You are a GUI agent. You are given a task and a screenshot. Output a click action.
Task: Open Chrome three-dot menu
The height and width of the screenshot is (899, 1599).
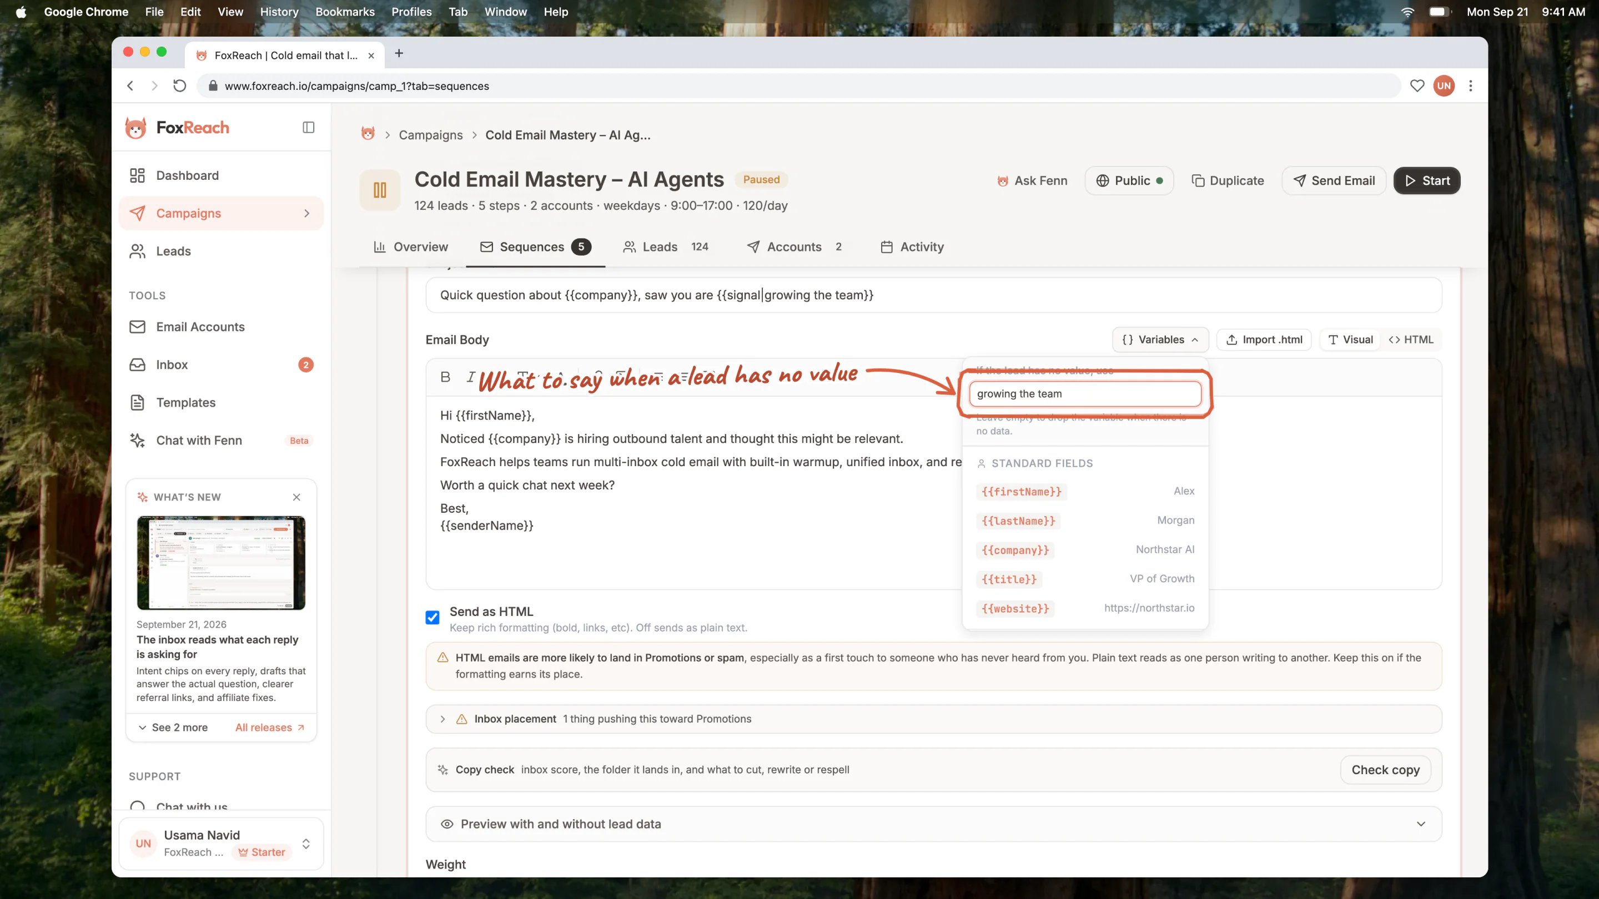click(x=1471, y=86)
